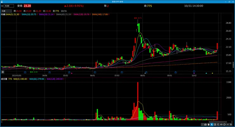Click month marker near 05/02
This screenshot has height=127, width=235.
(69, 73)
